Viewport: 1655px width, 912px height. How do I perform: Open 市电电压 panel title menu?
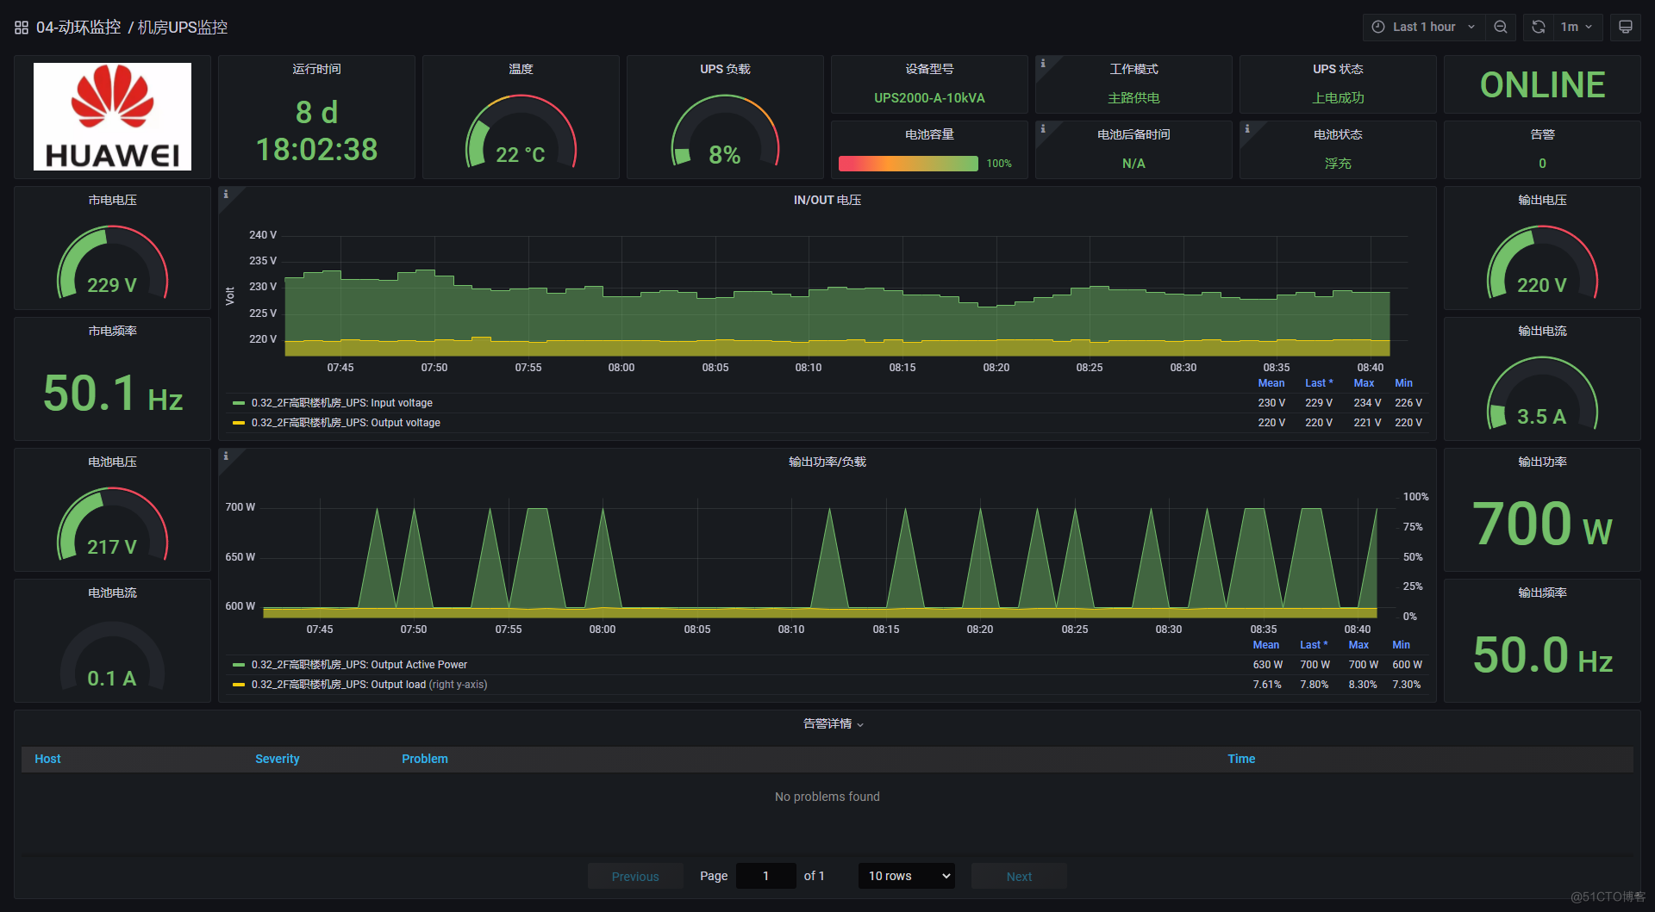tap(112, 200)
